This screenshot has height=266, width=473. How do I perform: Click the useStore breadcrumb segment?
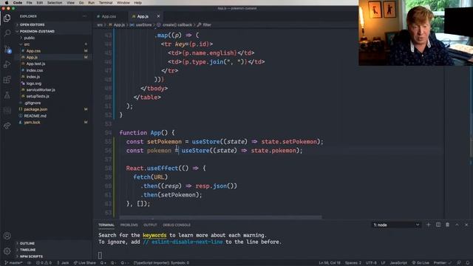(143, 24)
